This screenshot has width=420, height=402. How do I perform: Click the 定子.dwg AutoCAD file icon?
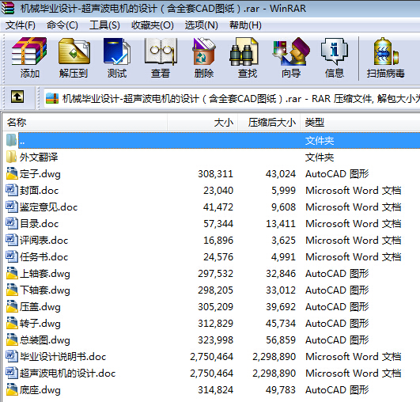[12, 173]
